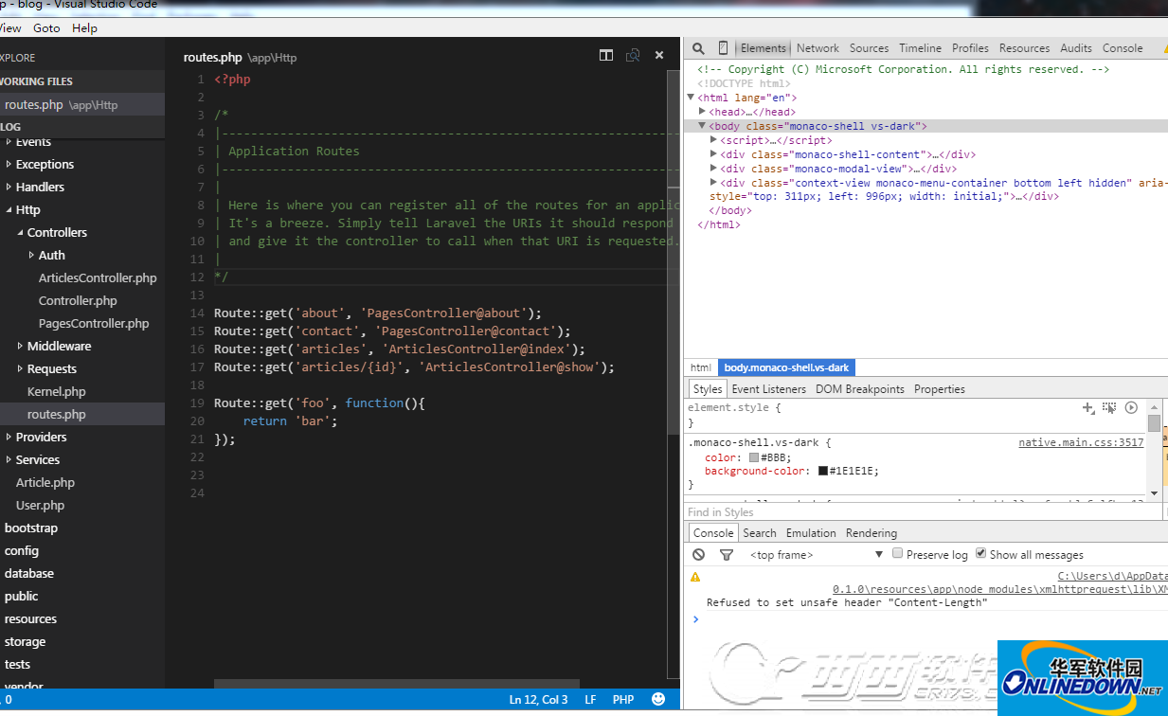1168x716 pixels.
Task: Open the console filter funnel icon
Action: [x=727, y=555]
